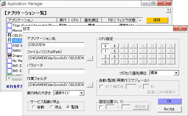Screen dimensions: 188x116
Task: Click the SUPER green icon in the list
Action: coord(10,75)
